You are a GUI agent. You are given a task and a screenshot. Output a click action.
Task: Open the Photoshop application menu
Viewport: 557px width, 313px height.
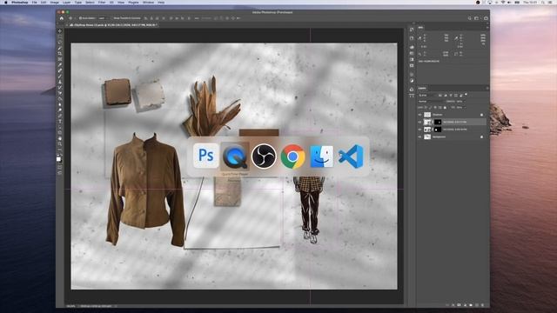click(19, 3)
